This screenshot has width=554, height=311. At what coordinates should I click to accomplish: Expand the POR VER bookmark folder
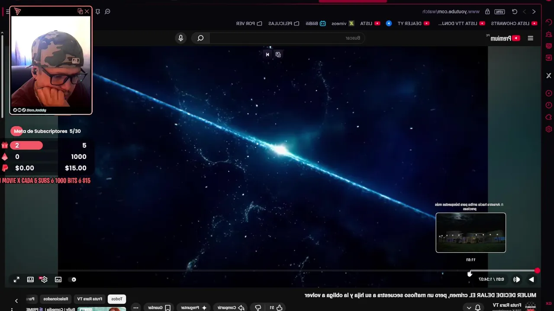click(x=249, y=23)
